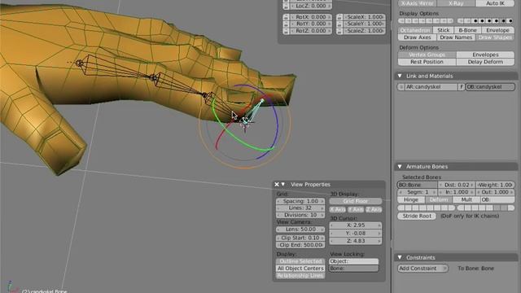The width and height of the screenshot is (521, 293).
Task: Switch bone display to Envelope
Action: coord(497,30)
